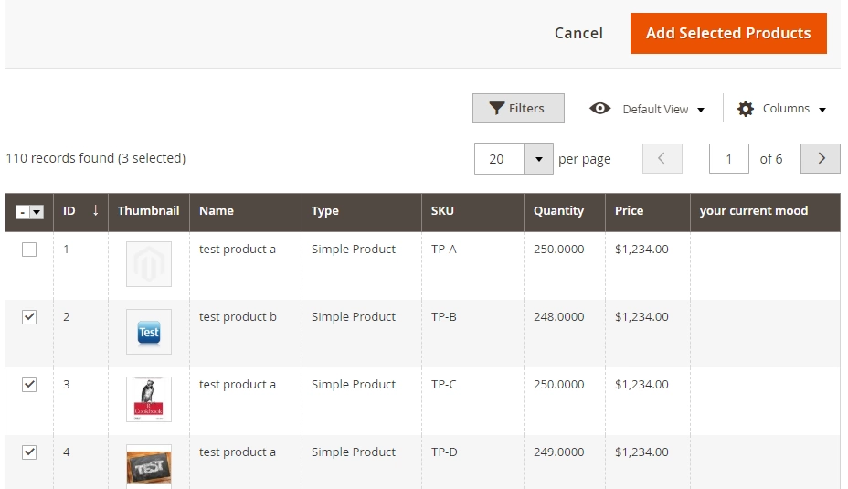Click the Columns gear icon

[746, 109]
